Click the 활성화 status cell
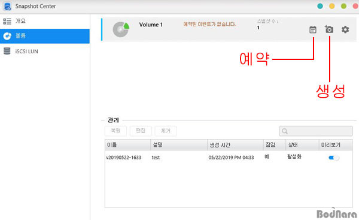359x220 pixels. (x=294, y=156)
